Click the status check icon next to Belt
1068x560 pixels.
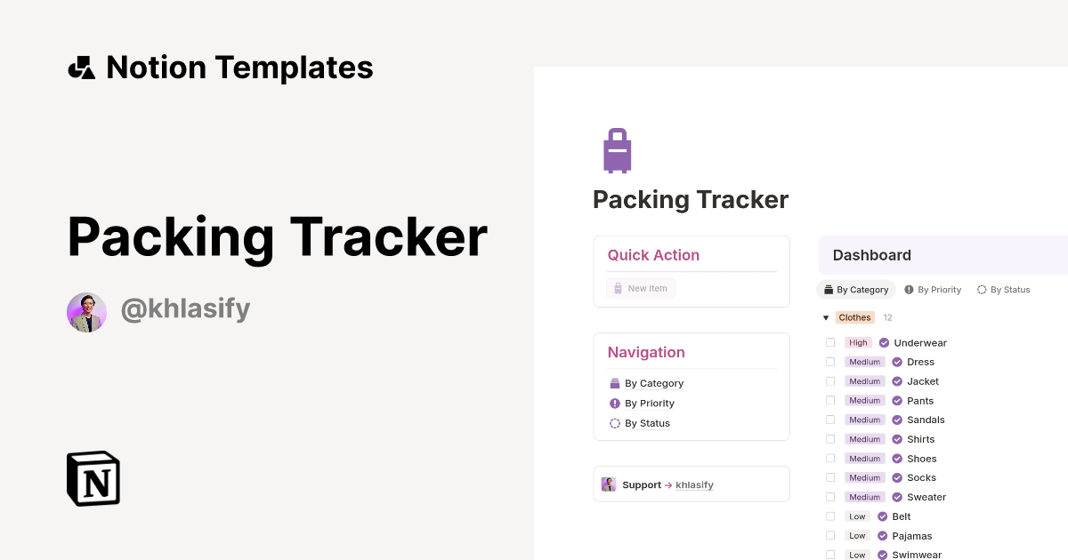point(882,516)
